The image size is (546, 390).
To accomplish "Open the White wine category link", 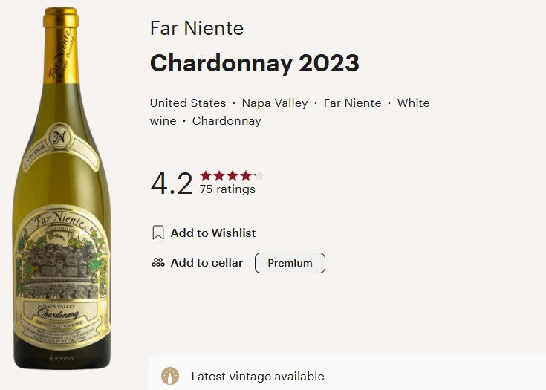I will pos(413,103).
